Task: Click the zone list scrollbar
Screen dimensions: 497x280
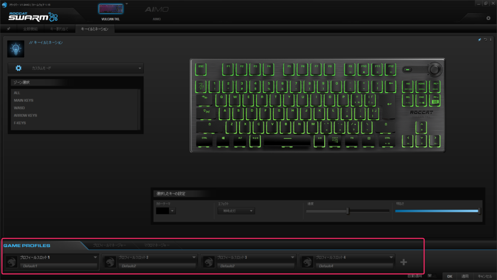Action: (x=139, y=109)
